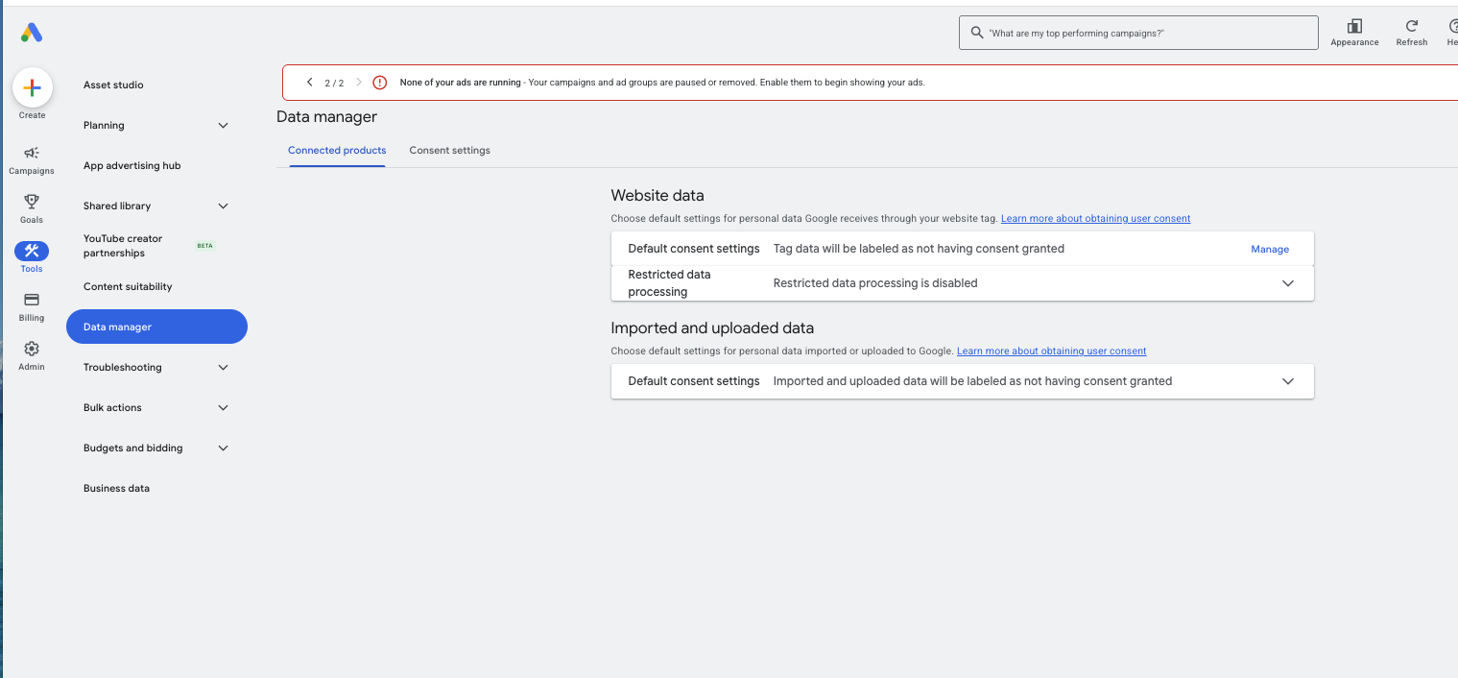Click the Refresh icon

pos(1411,27)
